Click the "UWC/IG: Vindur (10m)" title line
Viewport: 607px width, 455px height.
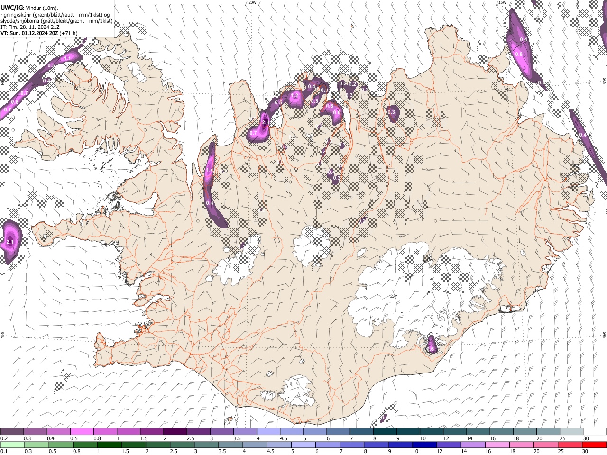(29, 8)
